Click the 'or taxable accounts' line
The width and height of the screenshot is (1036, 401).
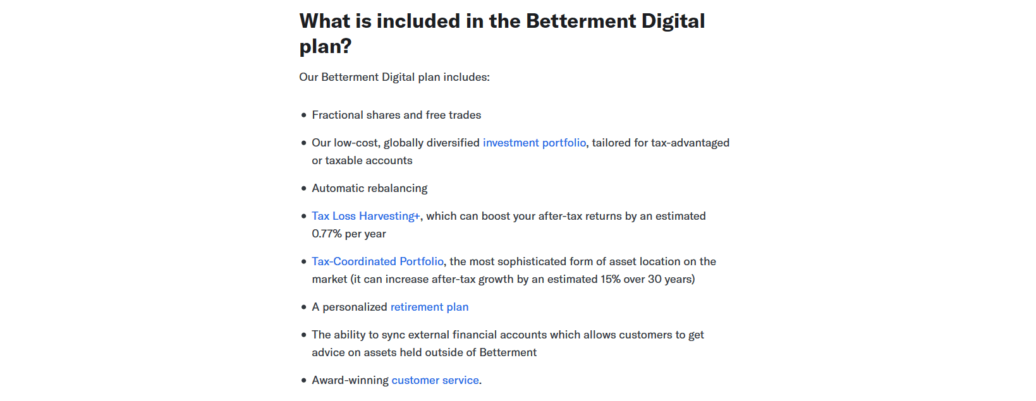tap(362, 160)
